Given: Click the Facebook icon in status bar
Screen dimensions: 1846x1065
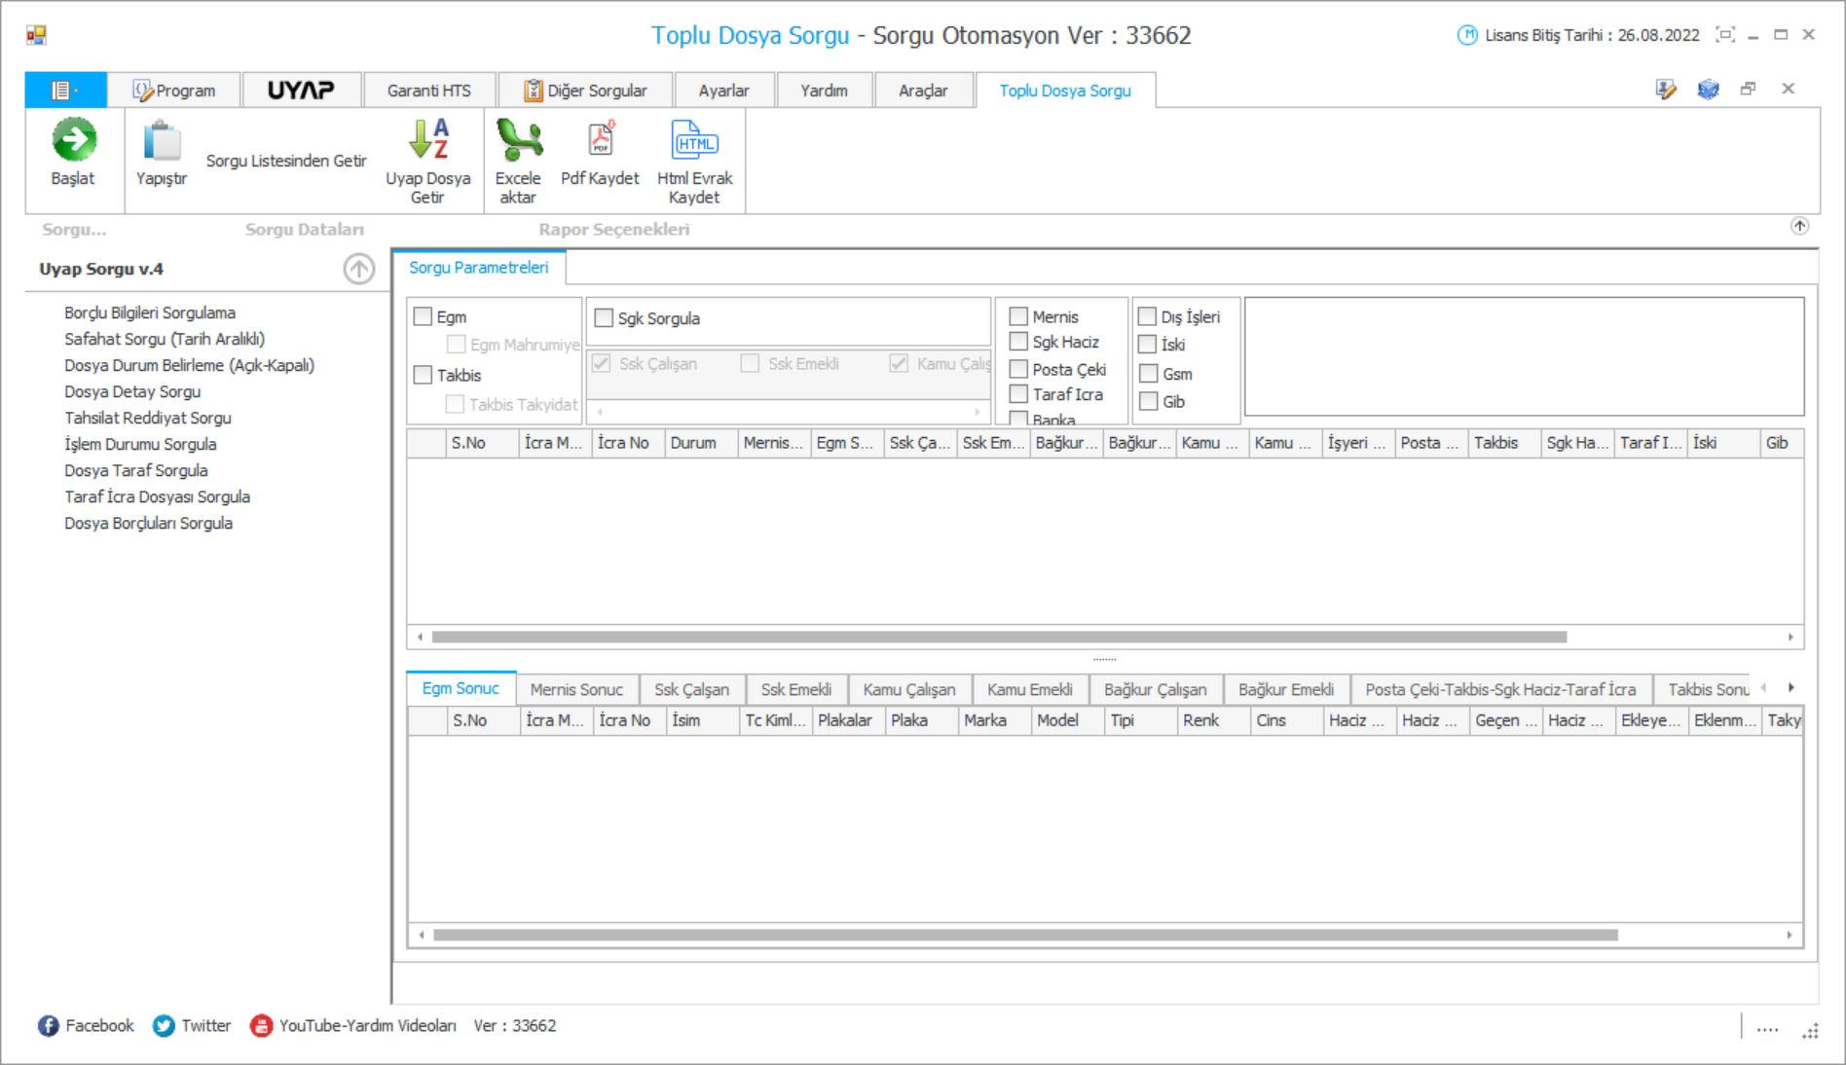Looking at the screenshot, I should point(48,1026).
